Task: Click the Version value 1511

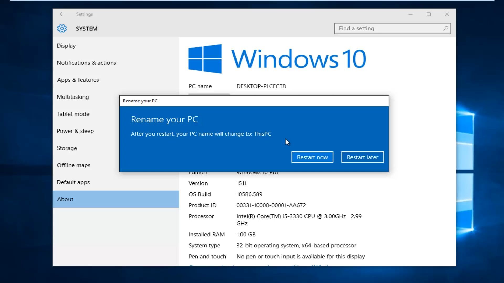Action: point(241,183)
